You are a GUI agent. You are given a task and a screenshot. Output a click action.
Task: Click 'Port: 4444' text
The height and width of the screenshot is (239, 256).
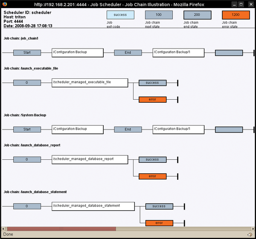[x=13, y=21]
